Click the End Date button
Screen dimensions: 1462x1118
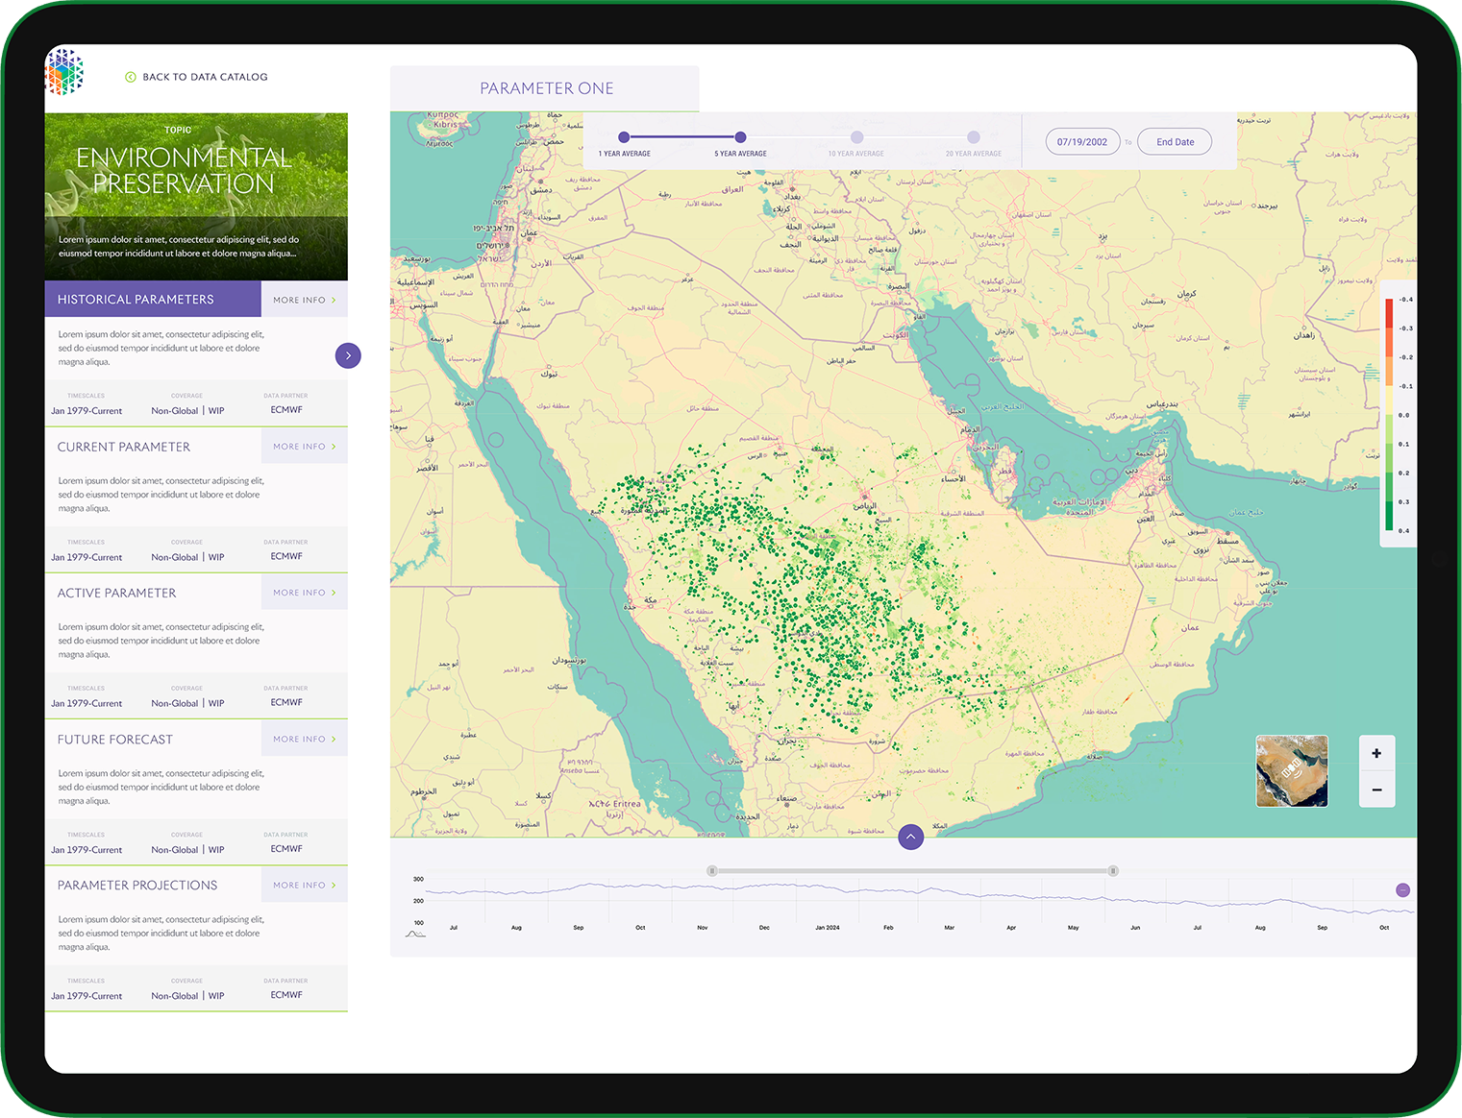pyautogui.click(x=1175, y=142)
